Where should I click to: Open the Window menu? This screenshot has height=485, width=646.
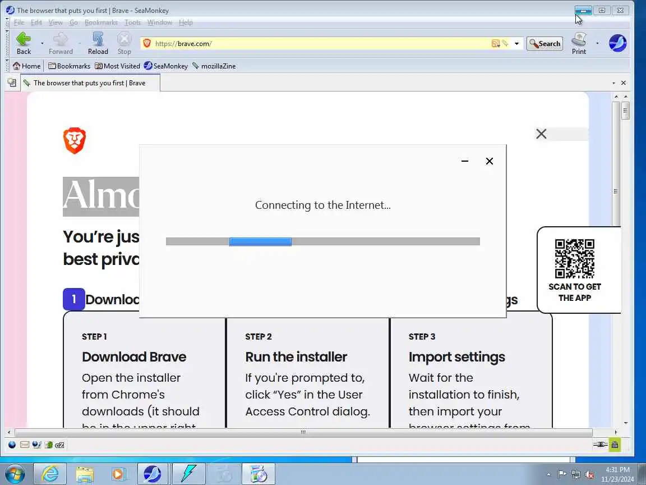click(160, 22)
